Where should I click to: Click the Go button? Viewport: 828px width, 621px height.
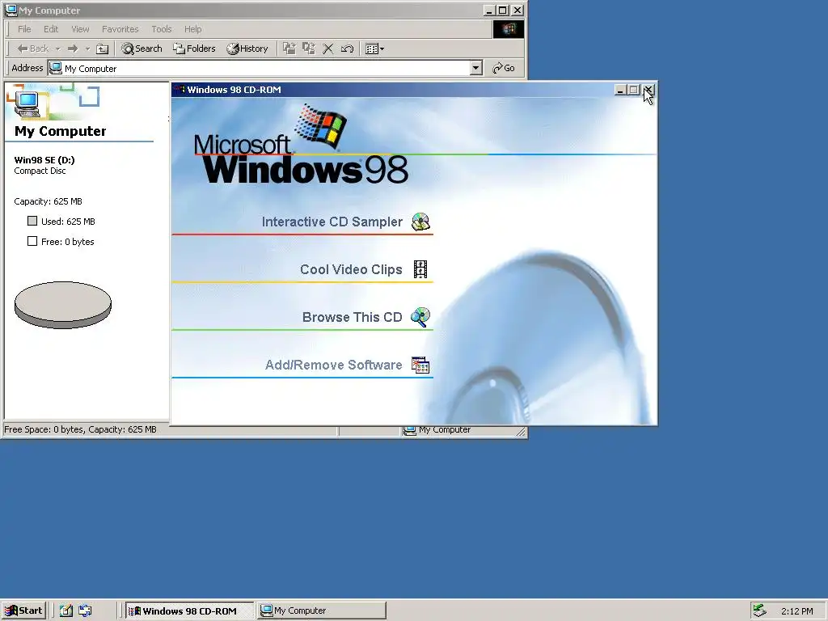point(503,68)
